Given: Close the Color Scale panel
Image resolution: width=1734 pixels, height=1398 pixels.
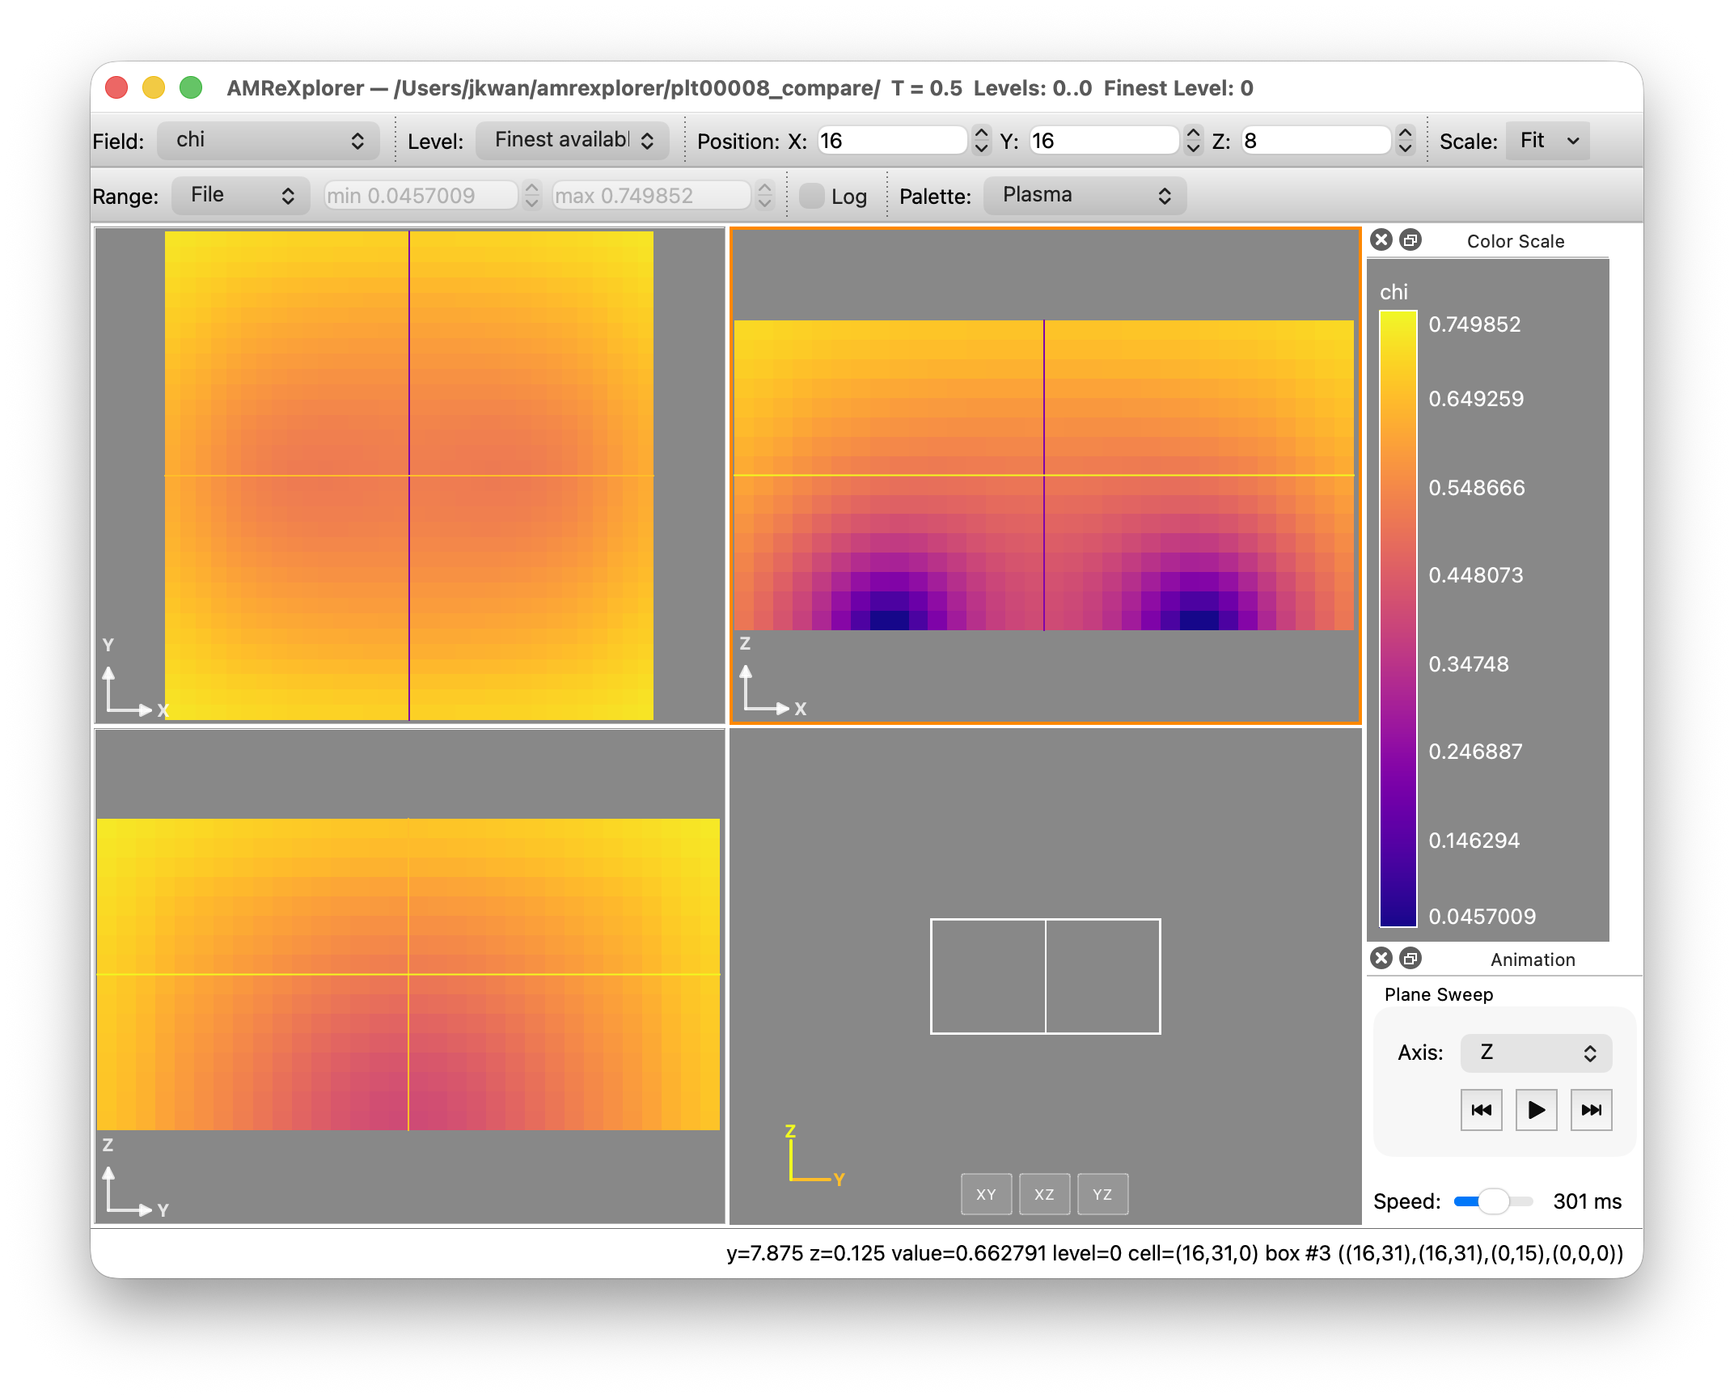Looking at the screenshot, I should [x=1381, y=240].
